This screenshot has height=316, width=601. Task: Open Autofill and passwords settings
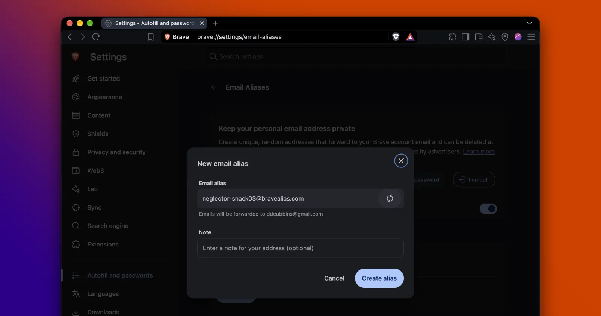click(120, 276)
